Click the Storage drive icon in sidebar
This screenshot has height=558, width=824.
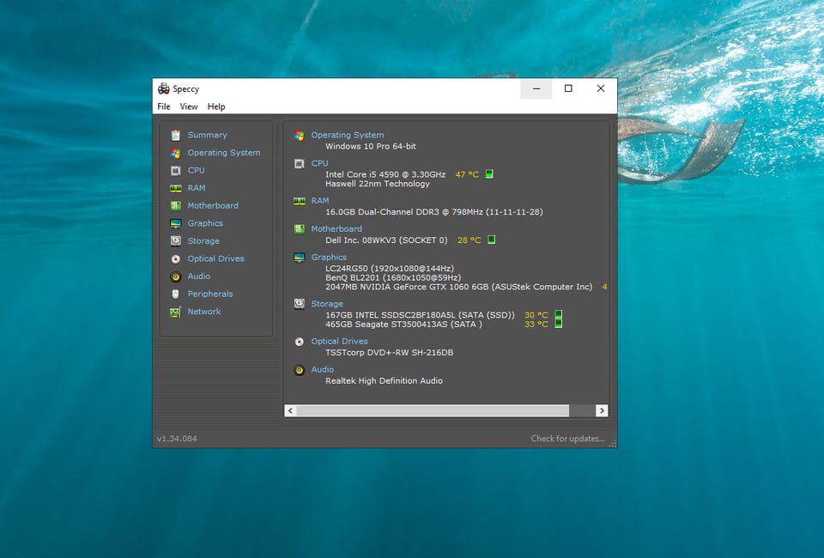[175, 241]
